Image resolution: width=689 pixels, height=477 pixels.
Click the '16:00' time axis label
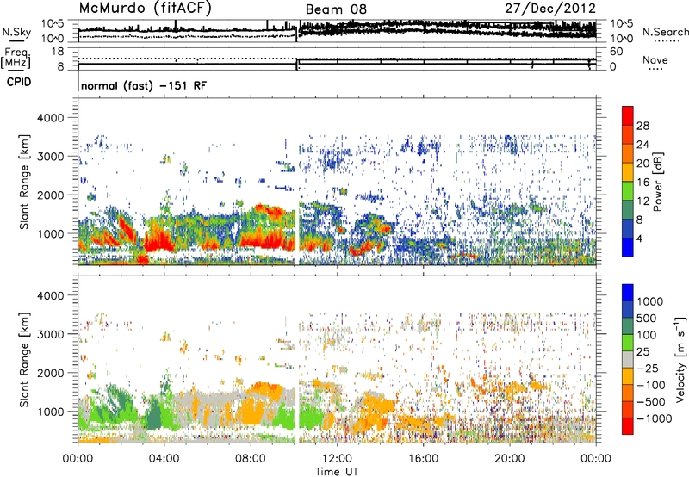[423, 458]
